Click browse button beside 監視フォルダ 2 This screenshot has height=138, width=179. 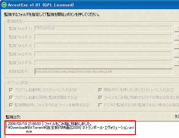[177, 37]
